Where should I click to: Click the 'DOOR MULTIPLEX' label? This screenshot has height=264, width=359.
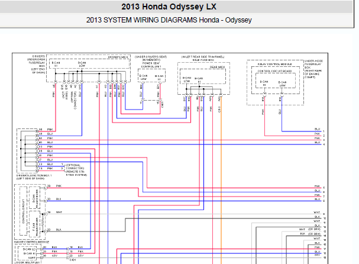(28, 262)
